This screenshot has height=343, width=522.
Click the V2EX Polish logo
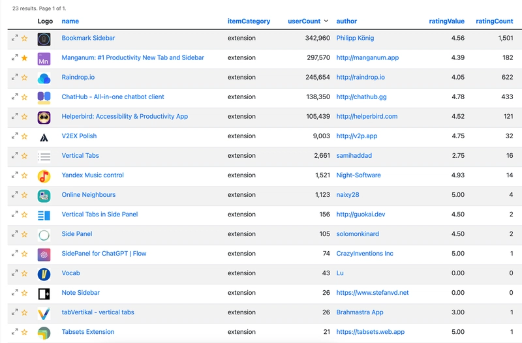click(44, 138)
